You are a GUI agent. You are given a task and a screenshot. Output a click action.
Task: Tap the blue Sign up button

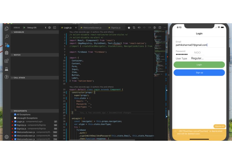[199, 73]
